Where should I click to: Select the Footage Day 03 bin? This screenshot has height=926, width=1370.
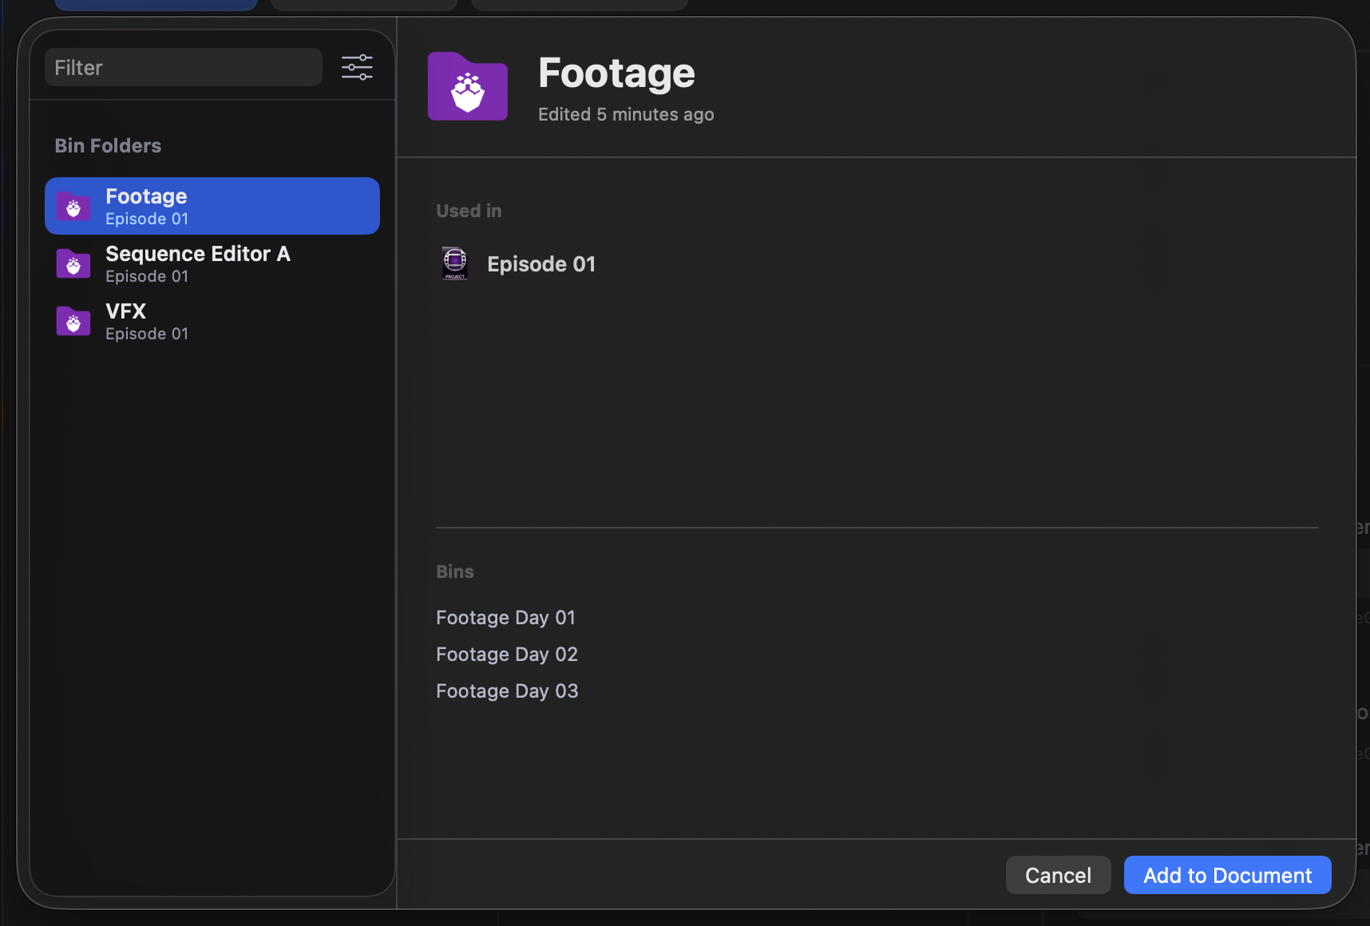point(507,691)
